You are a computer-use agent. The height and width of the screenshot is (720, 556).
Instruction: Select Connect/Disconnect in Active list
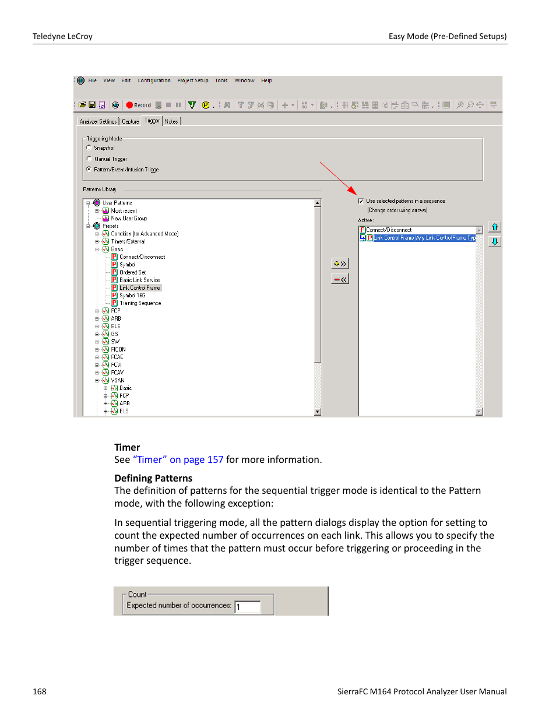tap(389, 230)
